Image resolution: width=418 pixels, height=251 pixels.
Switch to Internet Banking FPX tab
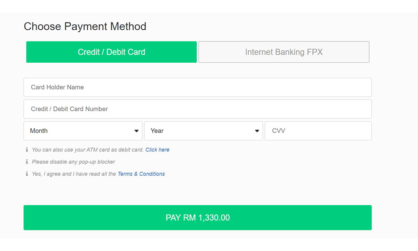284,52
